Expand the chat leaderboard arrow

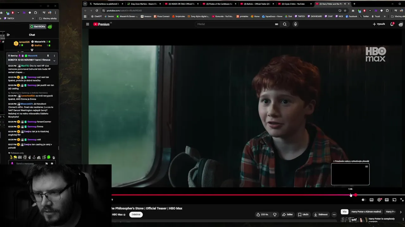[x=32, y=50]
